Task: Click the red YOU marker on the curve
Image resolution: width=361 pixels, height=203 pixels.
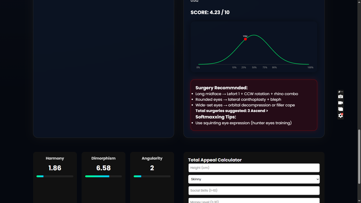Action: tap(245, 39)
